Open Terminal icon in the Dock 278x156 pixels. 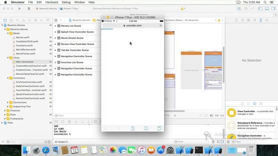point(199,150)
